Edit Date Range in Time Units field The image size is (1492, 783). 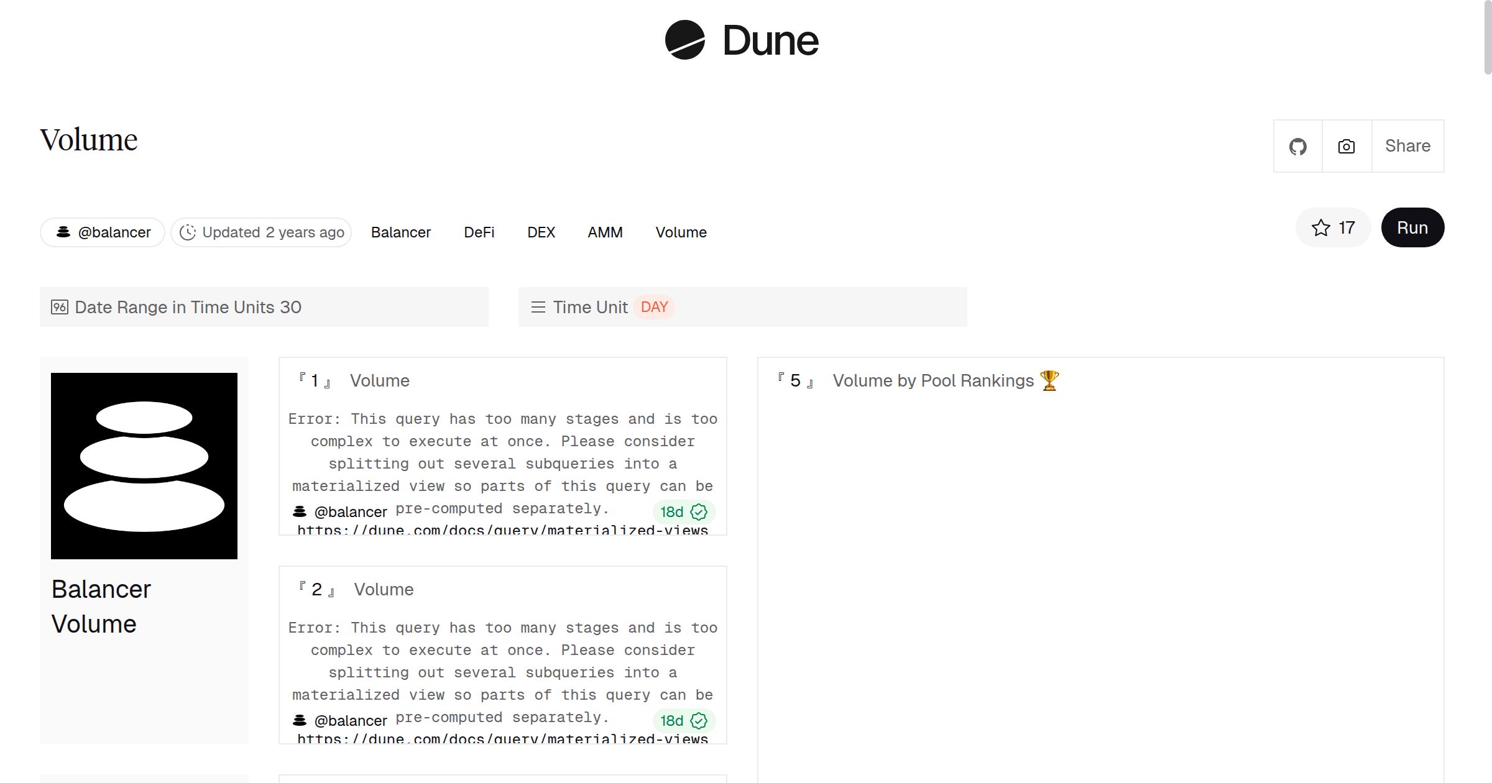[x=264, y=307]
